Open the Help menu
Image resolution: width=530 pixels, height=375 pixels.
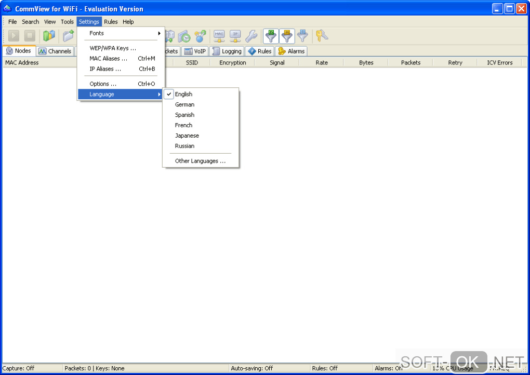point(128,22)
